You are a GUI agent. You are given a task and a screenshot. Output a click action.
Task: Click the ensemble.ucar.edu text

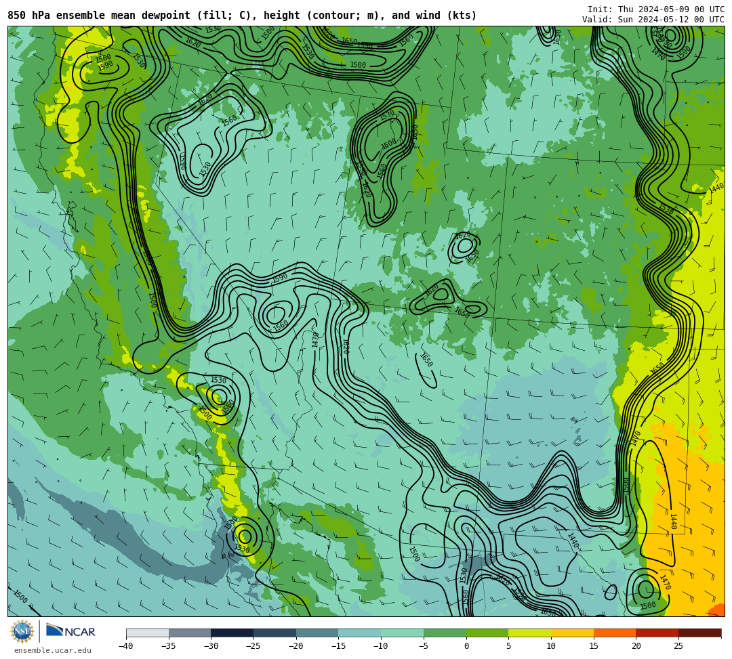click(53, 651)
